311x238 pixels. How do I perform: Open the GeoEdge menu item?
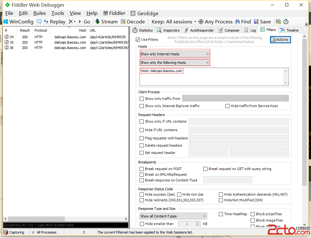[144, 13]
